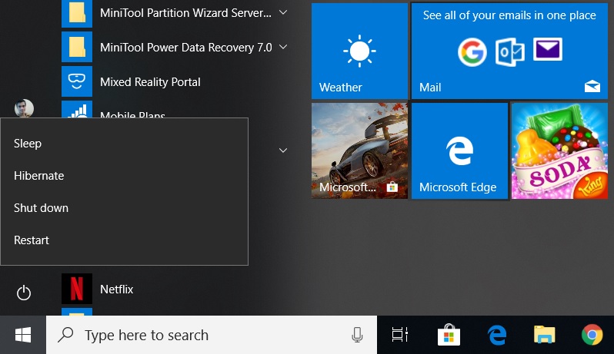Click the user account avatar
Screen dimensions: 614x354
[24, 108]
